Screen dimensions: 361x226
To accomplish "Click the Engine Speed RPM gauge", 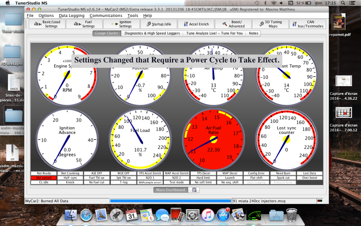I will 67,75.
